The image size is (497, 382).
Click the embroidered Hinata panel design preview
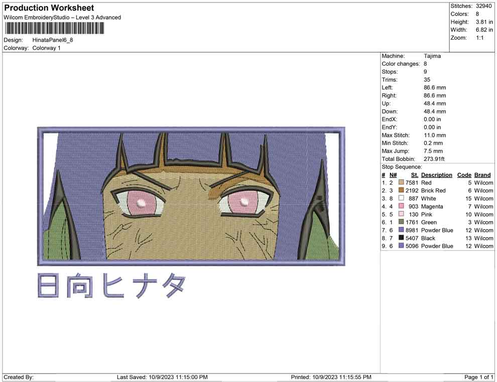click(191, 196)
